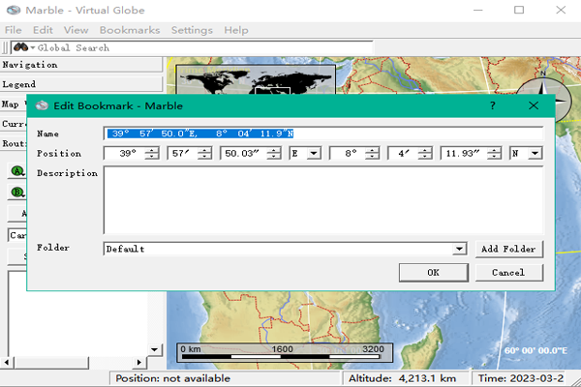581x387 pixels.
Task: Open the Settings menu
Action: (x=192, y=30)
